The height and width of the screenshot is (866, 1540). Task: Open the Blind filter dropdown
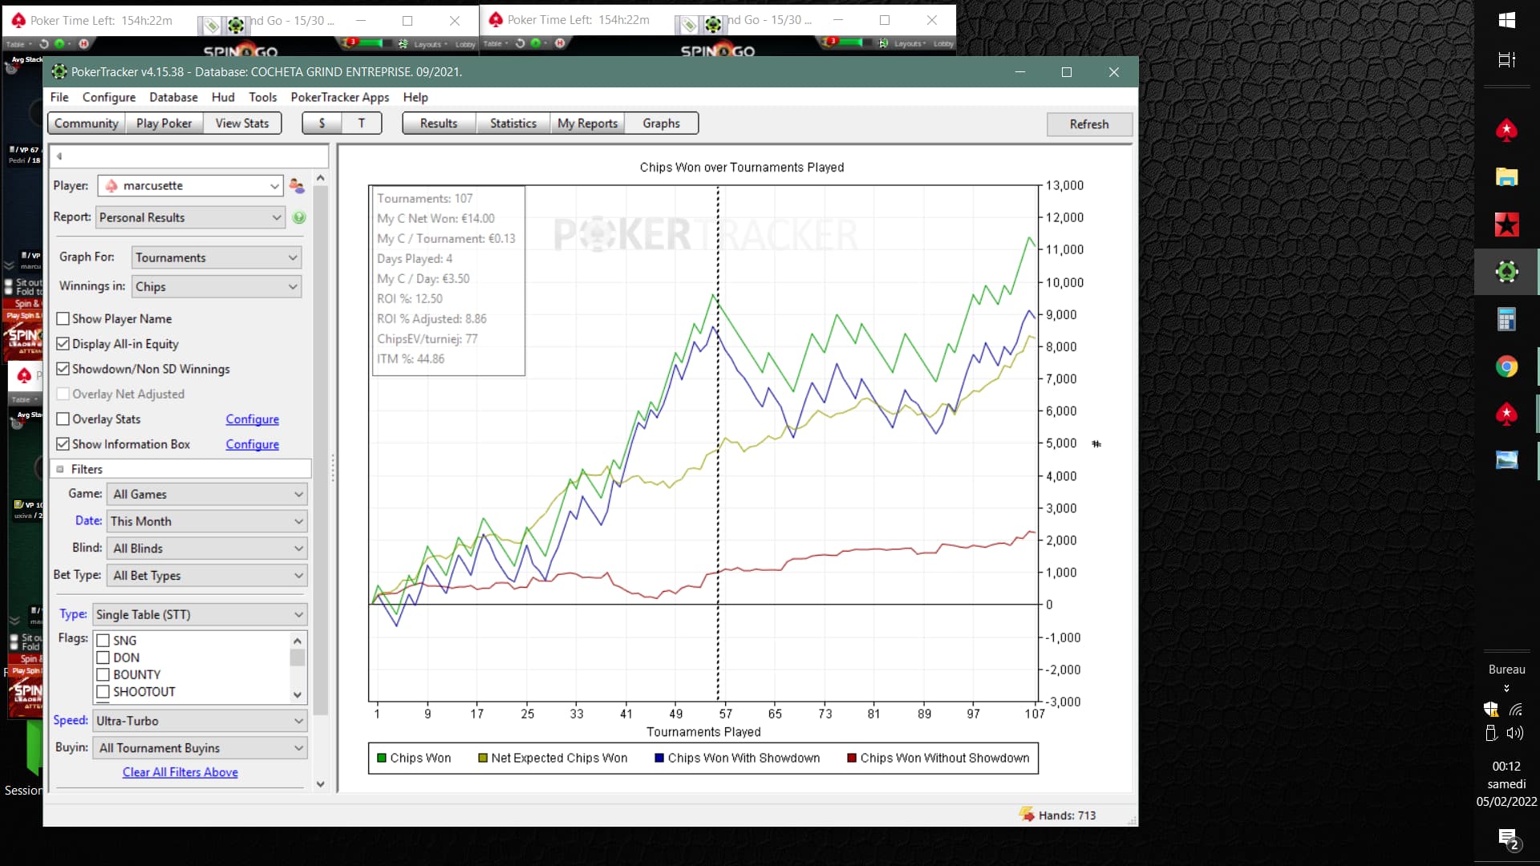pyautogui.click(x=207, y=548)
